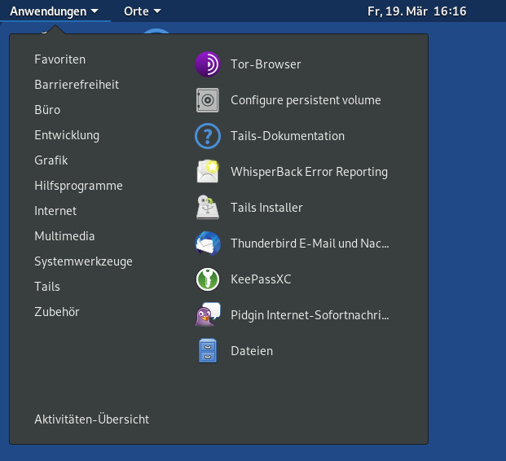Collapse the Anwendungen menu in top bar
The image size is (506, 461).
click(54, 11)
